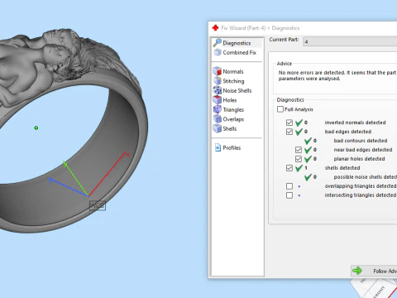
Task: Enable intersecting triangles detected checkbox
Action: 289,195
